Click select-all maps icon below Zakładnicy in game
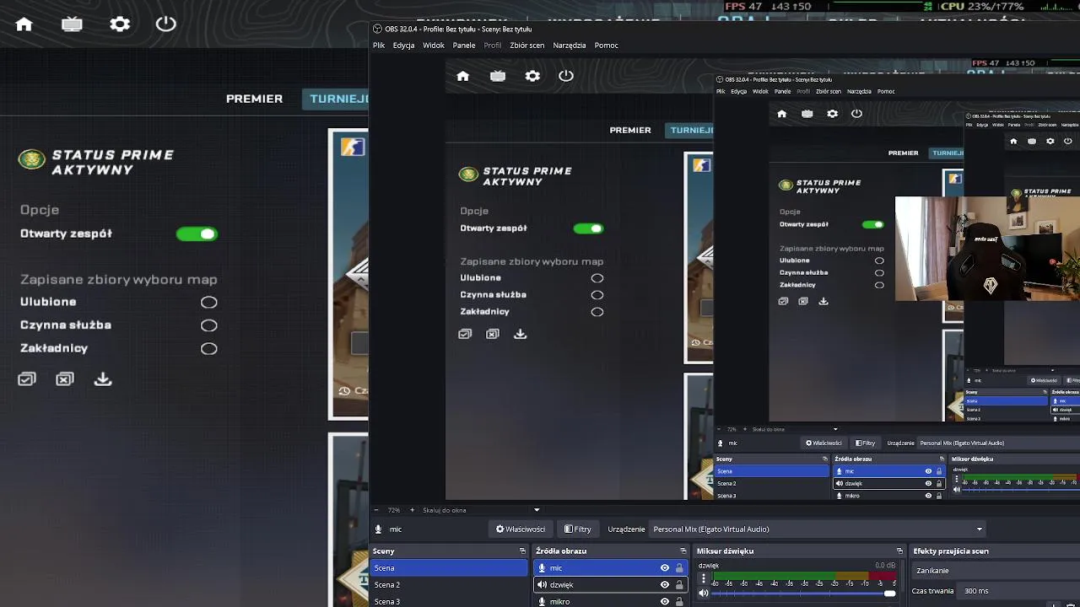This screenshot has width=1080, height=607. [x=27, y=379]
